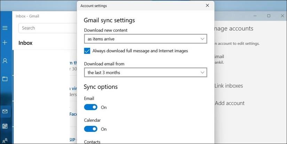Click the new mail plus icon

coord(5,43)
